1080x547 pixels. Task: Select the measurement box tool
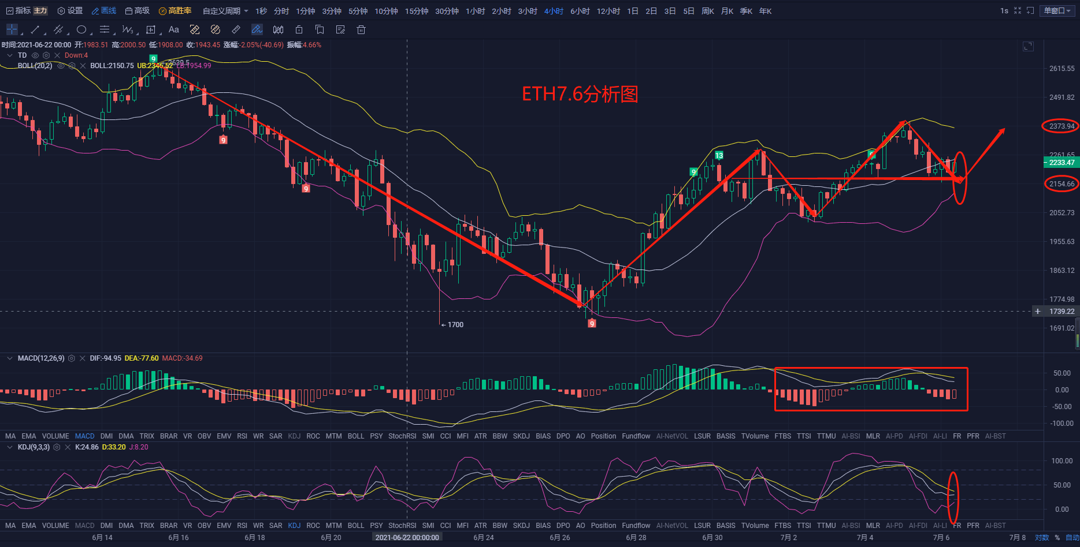pos(151,29)
